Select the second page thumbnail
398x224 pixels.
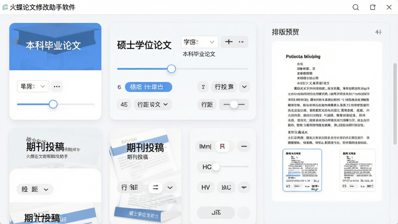[358, 170]
